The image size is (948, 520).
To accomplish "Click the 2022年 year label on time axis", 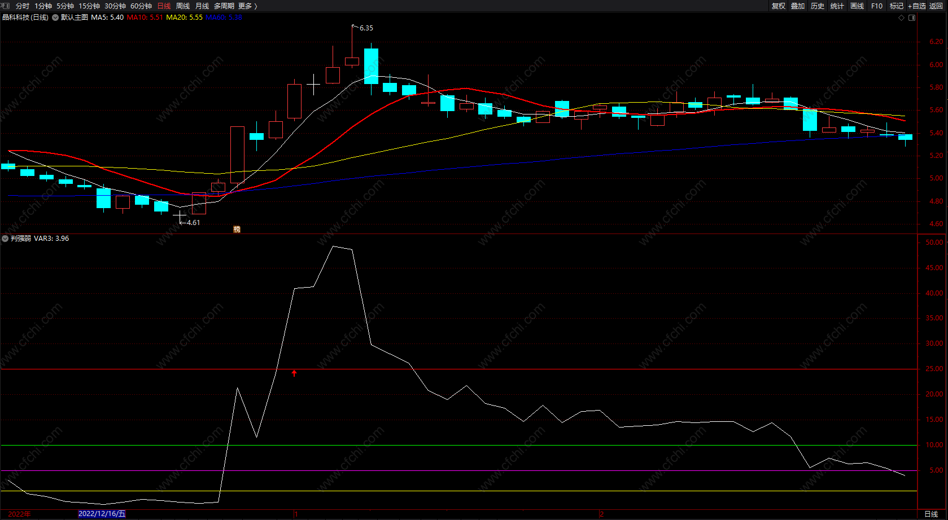I will point(20,514).
